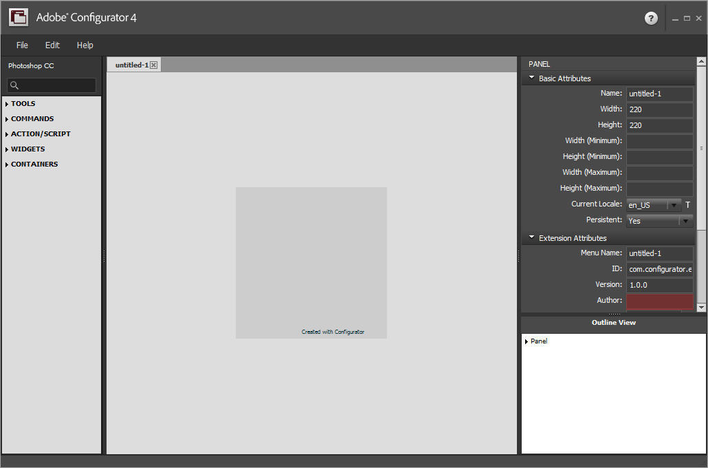Click inside the Width field showing 220
The height and width of the screenshot is (468, 708).
[659, 109]
